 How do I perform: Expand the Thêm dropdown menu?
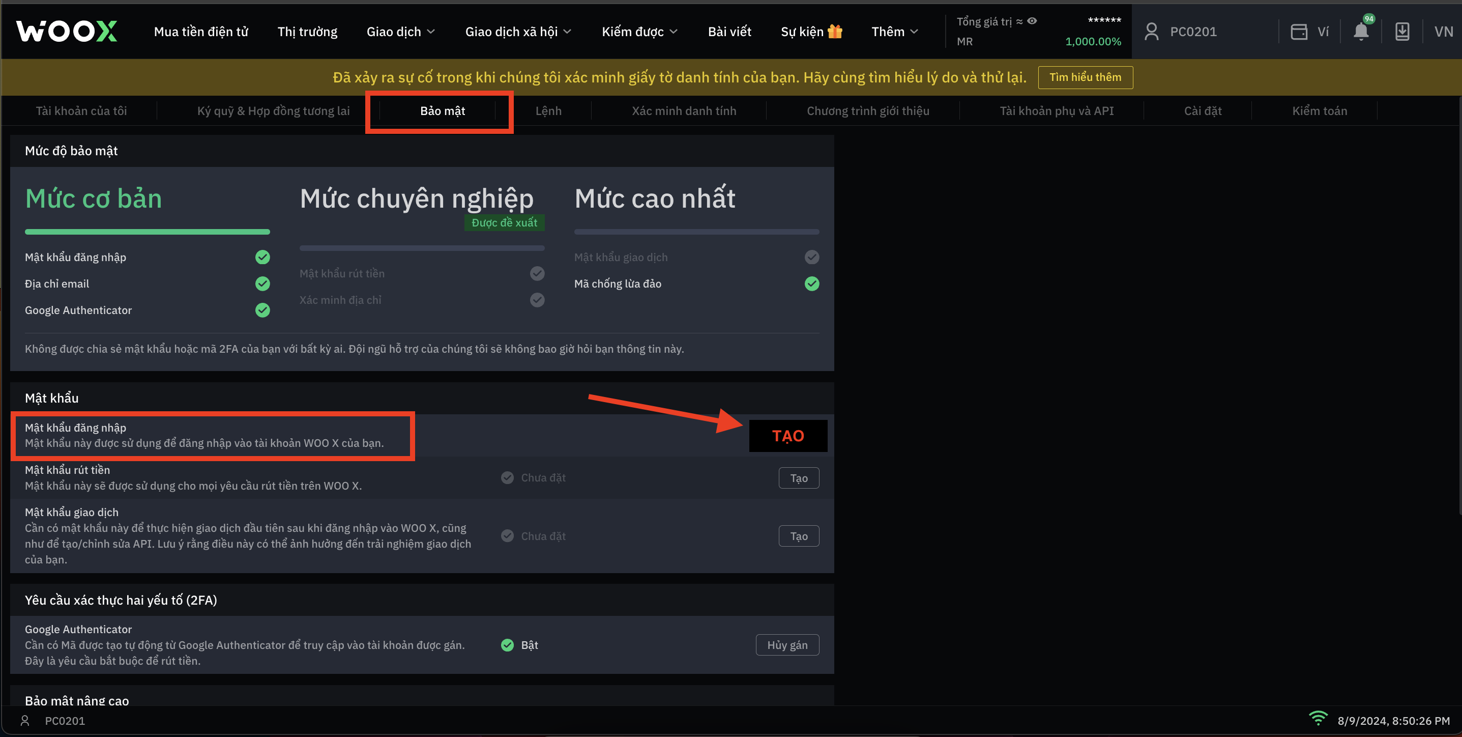(894, 31)
